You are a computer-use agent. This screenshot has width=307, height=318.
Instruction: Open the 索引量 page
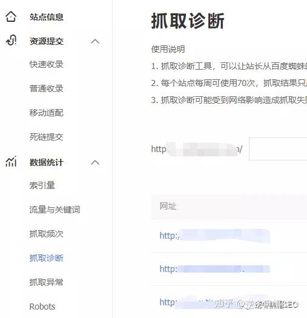[x=42, y=185]
